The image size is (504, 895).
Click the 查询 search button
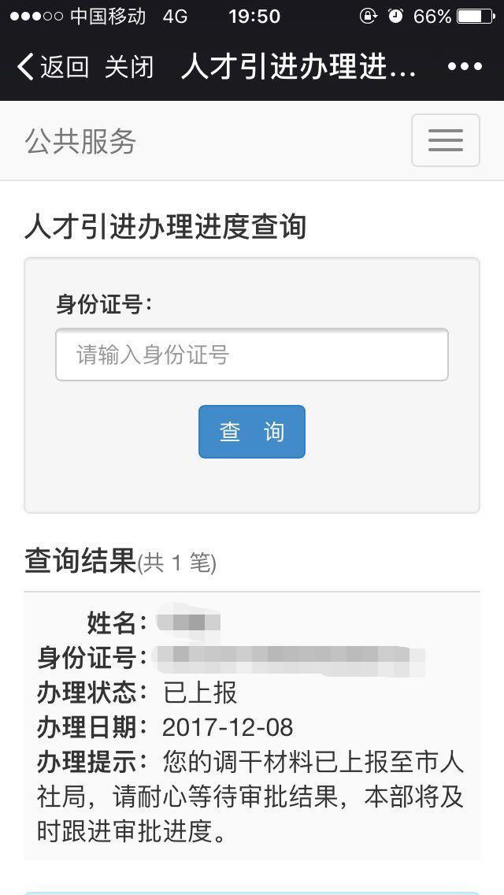point(252,432)
